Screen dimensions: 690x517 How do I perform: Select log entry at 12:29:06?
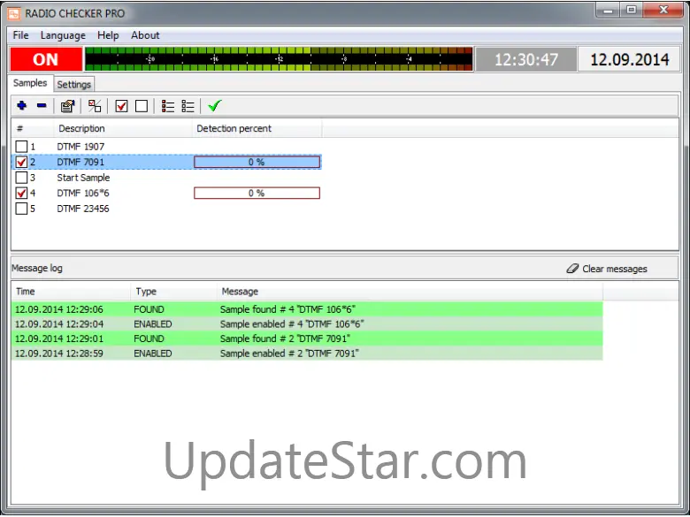pos(307,309)
